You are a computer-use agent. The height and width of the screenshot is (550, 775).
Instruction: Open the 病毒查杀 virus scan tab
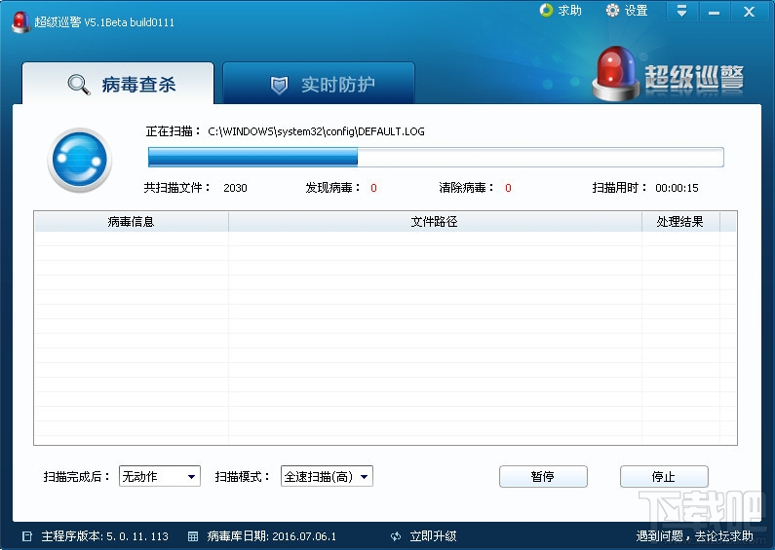point(118,84)
